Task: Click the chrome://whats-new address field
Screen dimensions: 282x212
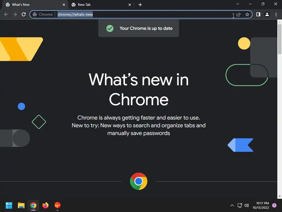Action: pos(141,14)
